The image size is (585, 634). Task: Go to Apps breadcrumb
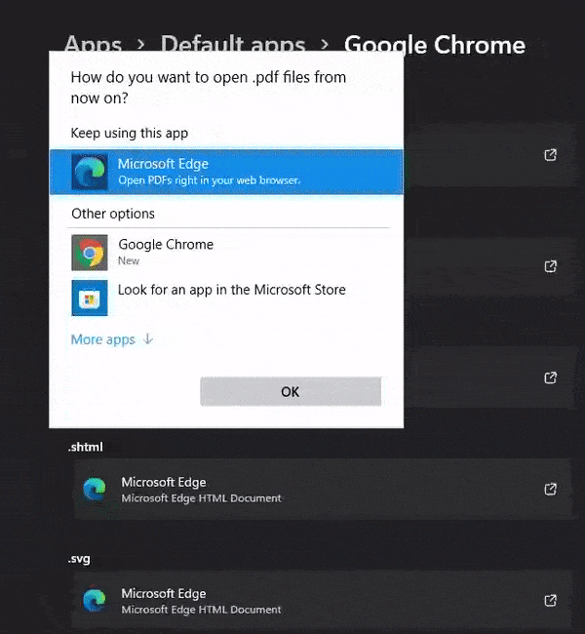[93, 45]
